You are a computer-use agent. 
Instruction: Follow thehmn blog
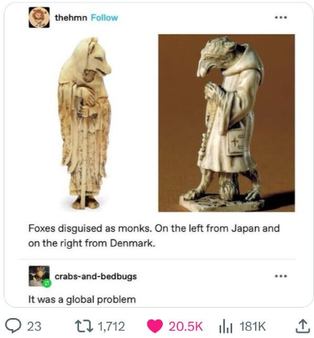pos(105,18)
